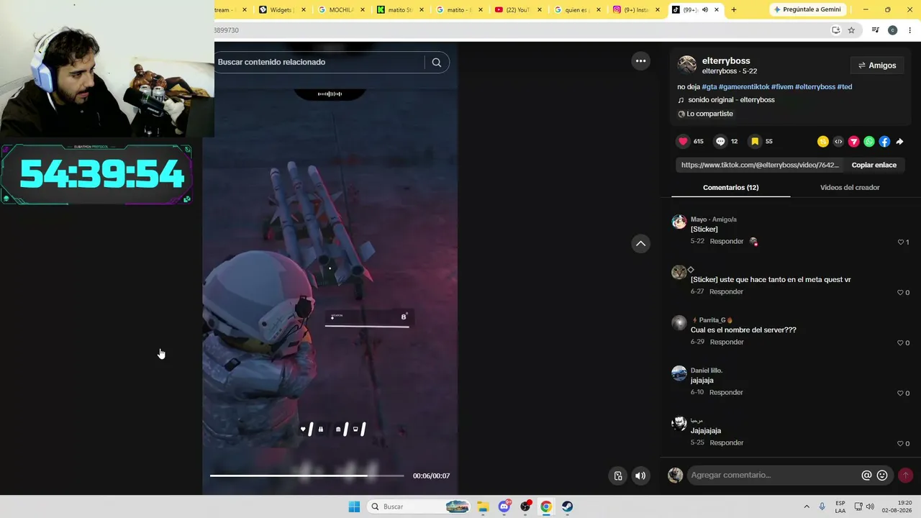The width and height of the screenshot is (921, 518).
Task: Click the install app icon in the address bar
Action: [x=835, y=30]
